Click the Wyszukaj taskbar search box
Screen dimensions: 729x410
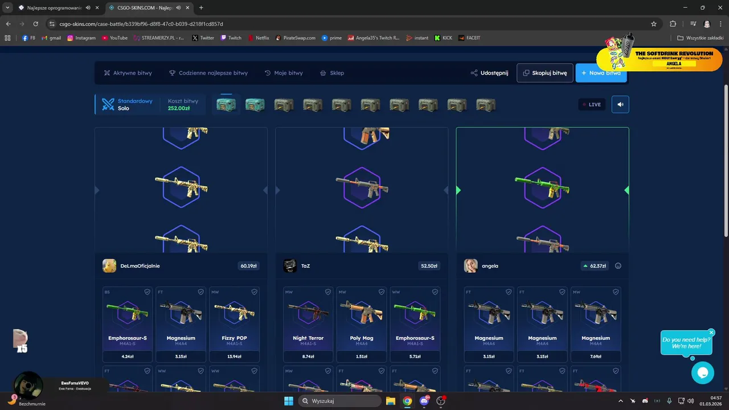[x=339, y=401]
